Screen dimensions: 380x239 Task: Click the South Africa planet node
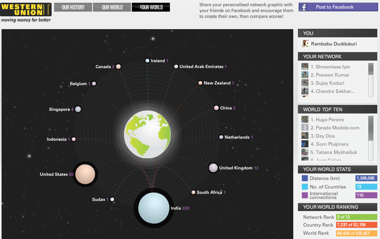pos(193,192)
